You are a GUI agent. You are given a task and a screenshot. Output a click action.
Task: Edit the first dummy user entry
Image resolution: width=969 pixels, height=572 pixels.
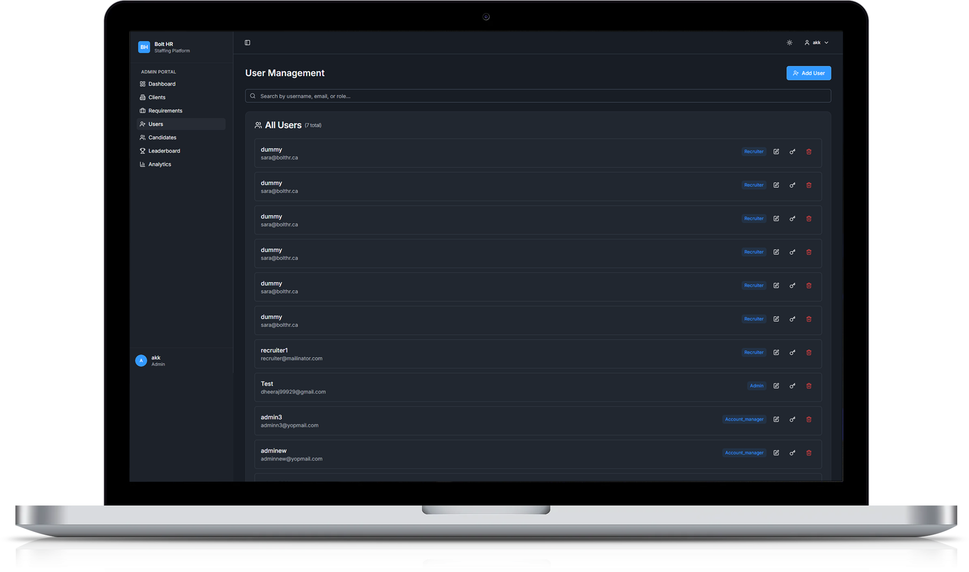(776, 151)
